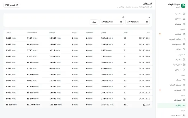
Task: Open calendar picker of the من date
Action: point(147,22)
